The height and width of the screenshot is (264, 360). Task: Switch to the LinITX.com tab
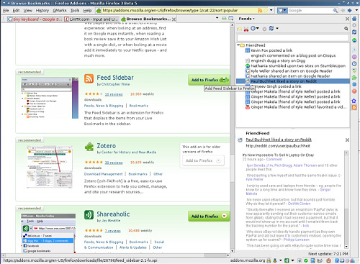coord(91,19)
